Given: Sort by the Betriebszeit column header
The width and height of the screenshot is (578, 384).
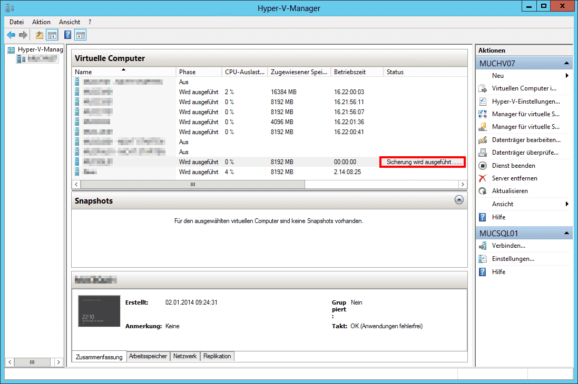Looking at the screenshot, I should (357, 72).
